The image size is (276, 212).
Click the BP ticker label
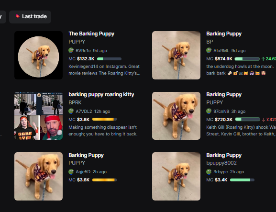tap(210, 42)
